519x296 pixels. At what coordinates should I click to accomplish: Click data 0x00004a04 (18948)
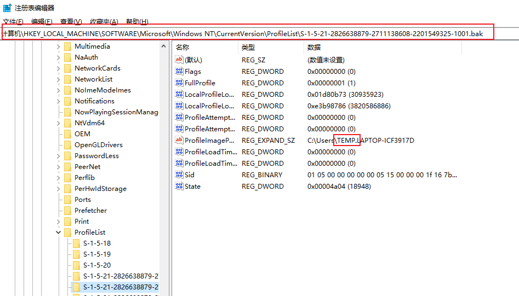coord(339,187)
